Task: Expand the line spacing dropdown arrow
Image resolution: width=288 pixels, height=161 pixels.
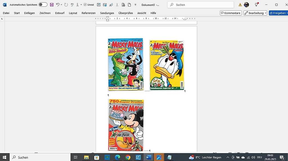Action: click(x=81, y=5)
